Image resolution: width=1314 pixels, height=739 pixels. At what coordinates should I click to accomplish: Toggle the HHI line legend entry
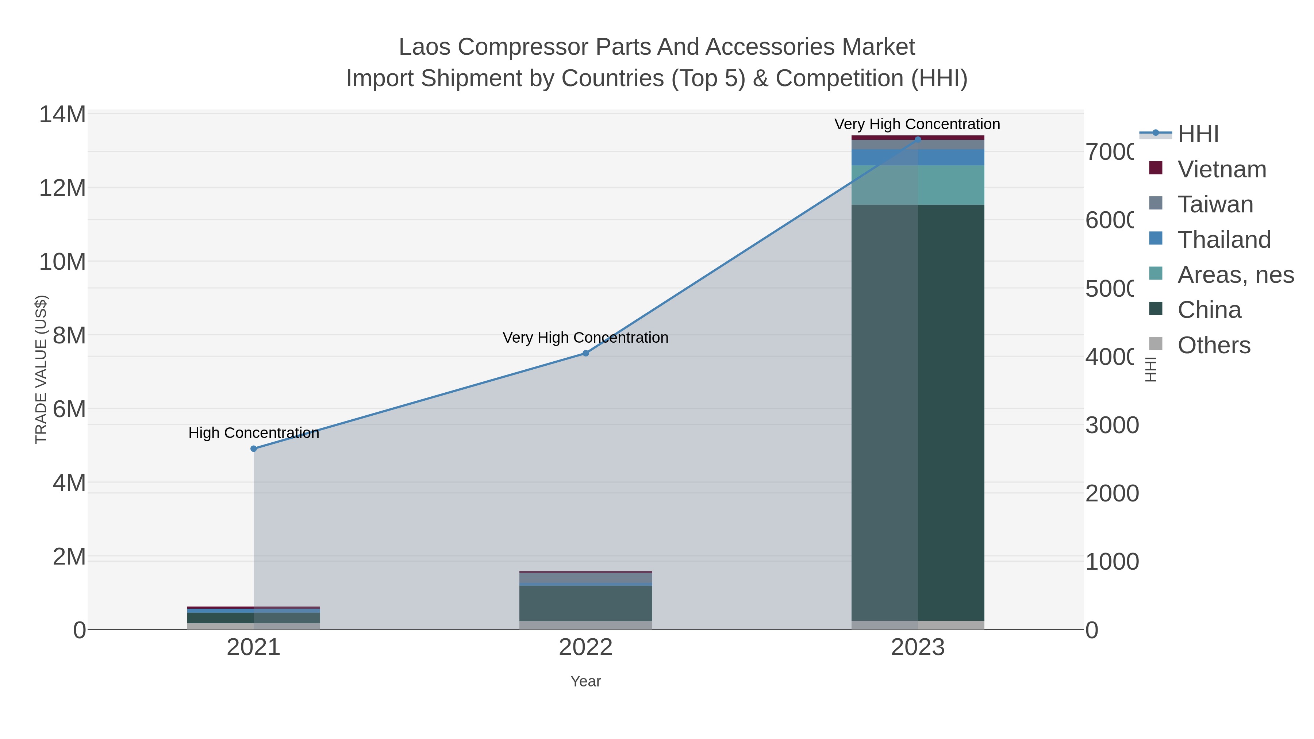pos(1179,134)
